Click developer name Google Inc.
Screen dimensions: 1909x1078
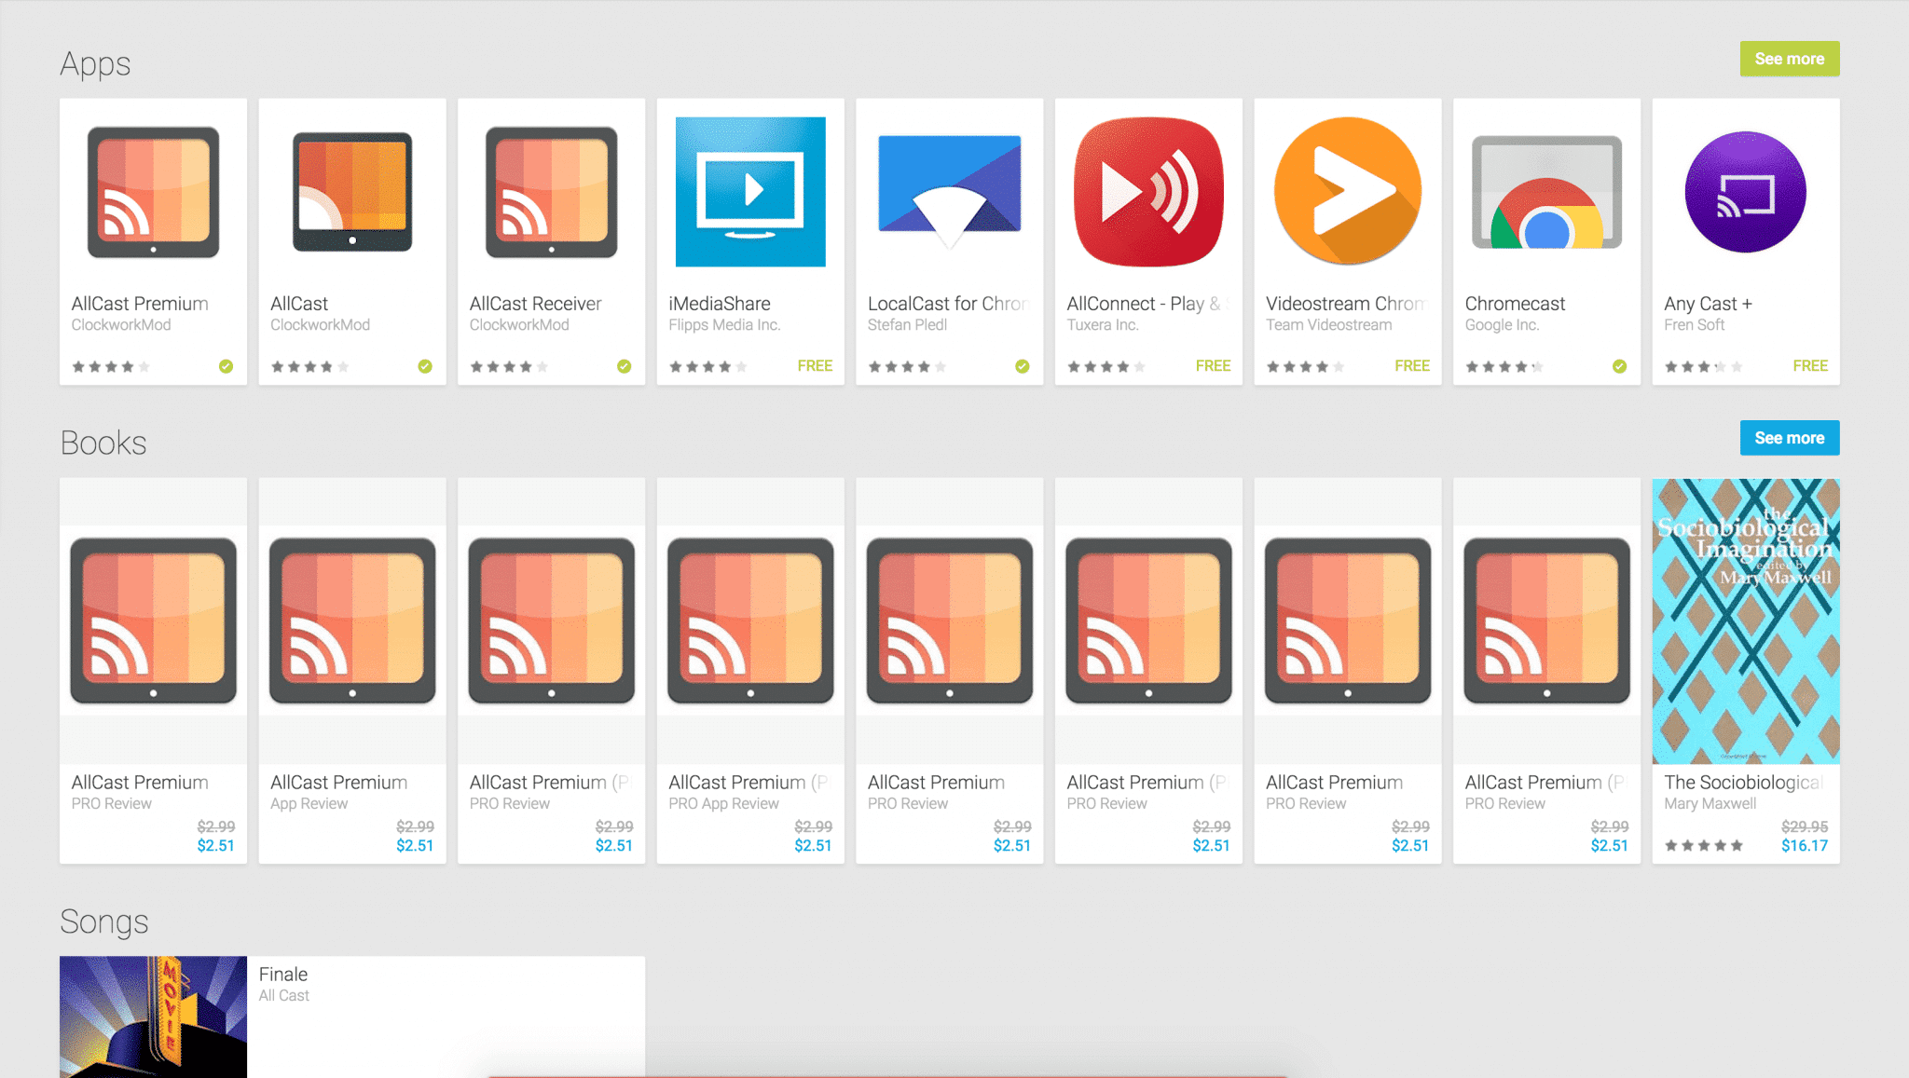pos(1502,325)
